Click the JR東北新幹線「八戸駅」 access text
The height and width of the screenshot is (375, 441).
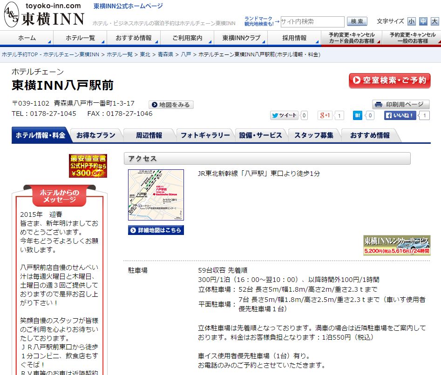[x=259, y=174]
